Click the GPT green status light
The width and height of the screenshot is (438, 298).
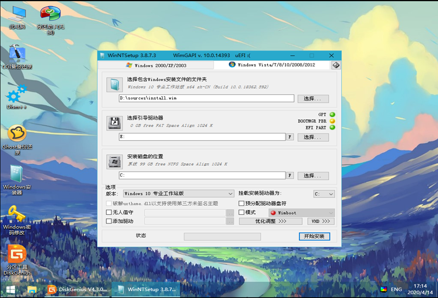click(332, 115)
